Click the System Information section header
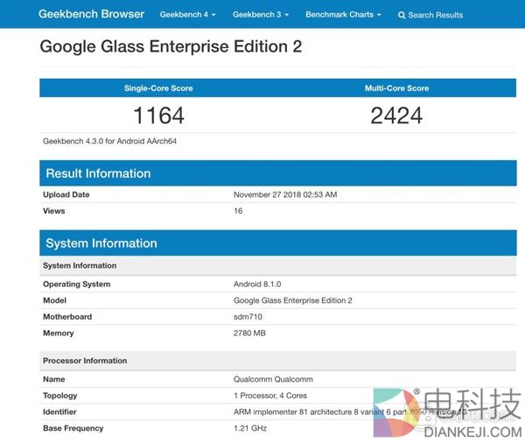Viewport: 525px width, 443px height. (101, 243)
